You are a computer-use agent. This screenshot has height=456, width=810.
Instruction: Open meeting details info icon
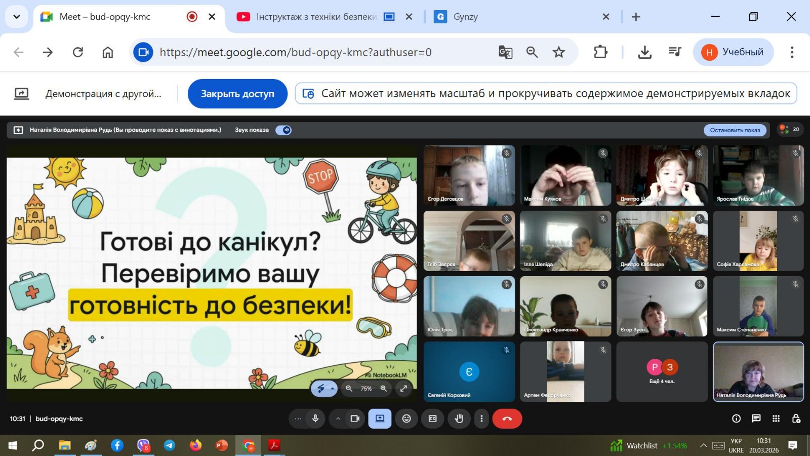coord(736,419)
